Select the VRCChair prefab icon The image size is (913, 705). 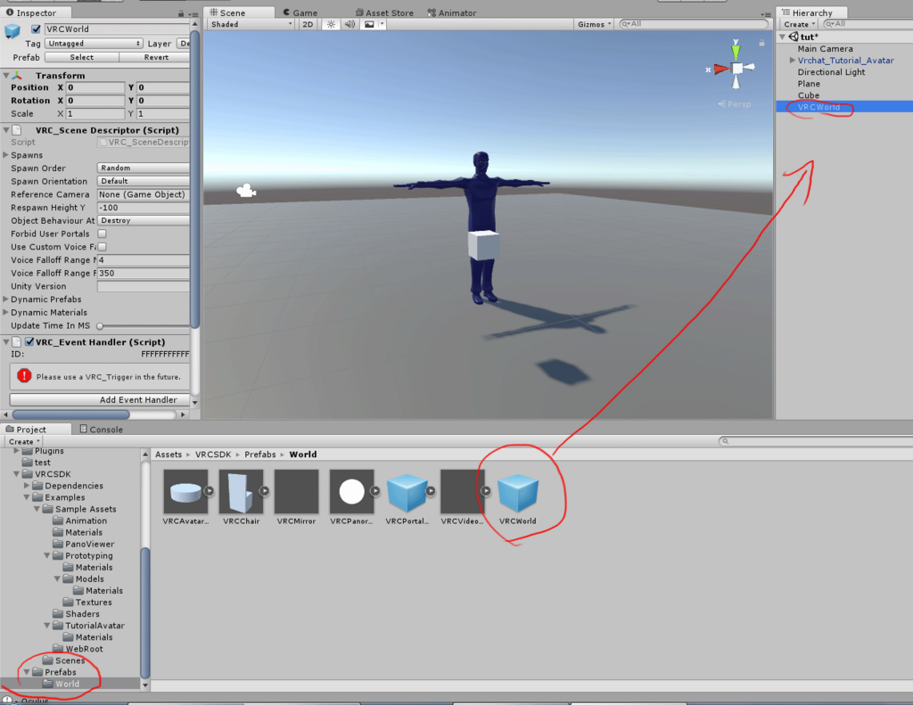coord(241,493)
